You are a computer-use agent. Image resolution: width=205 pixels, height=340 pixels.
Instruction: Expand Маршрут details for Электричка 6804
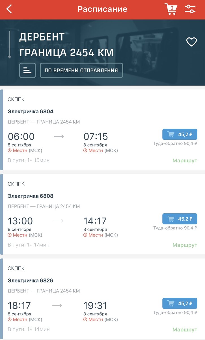(x=185, y=160)
